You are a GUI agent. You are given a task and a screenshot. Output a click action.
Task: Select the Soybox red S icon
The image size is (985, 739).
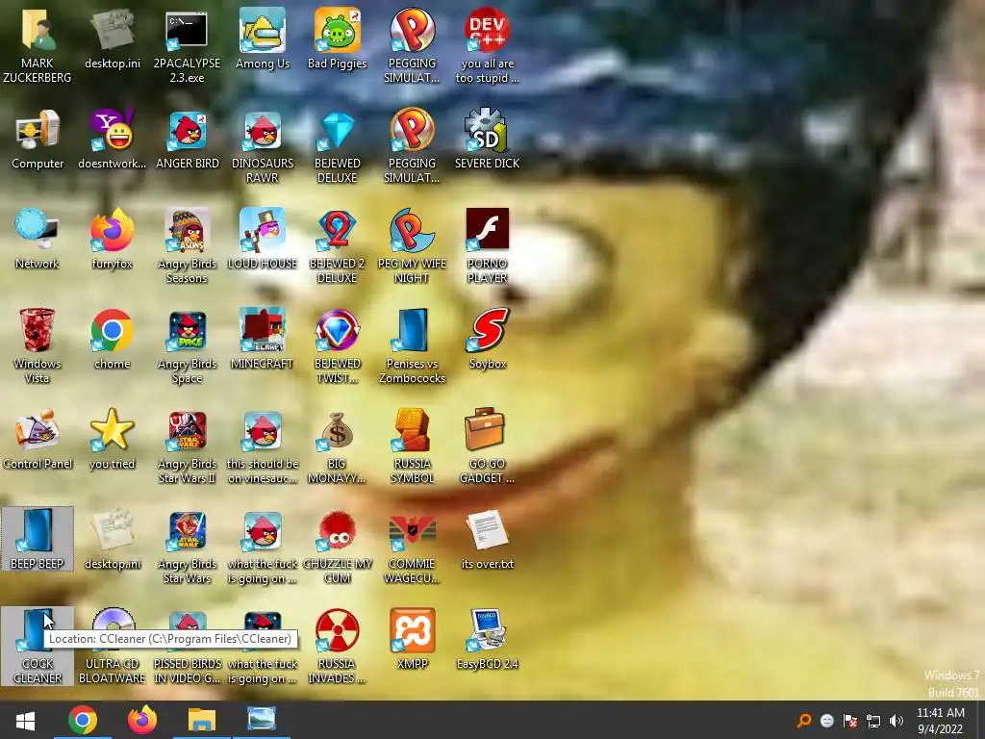coord(487,331)
